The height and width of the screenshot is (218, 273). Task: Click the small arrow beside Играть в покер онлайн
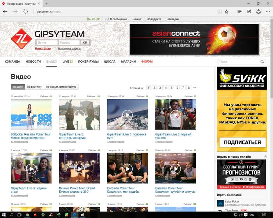tap(265, 156)
